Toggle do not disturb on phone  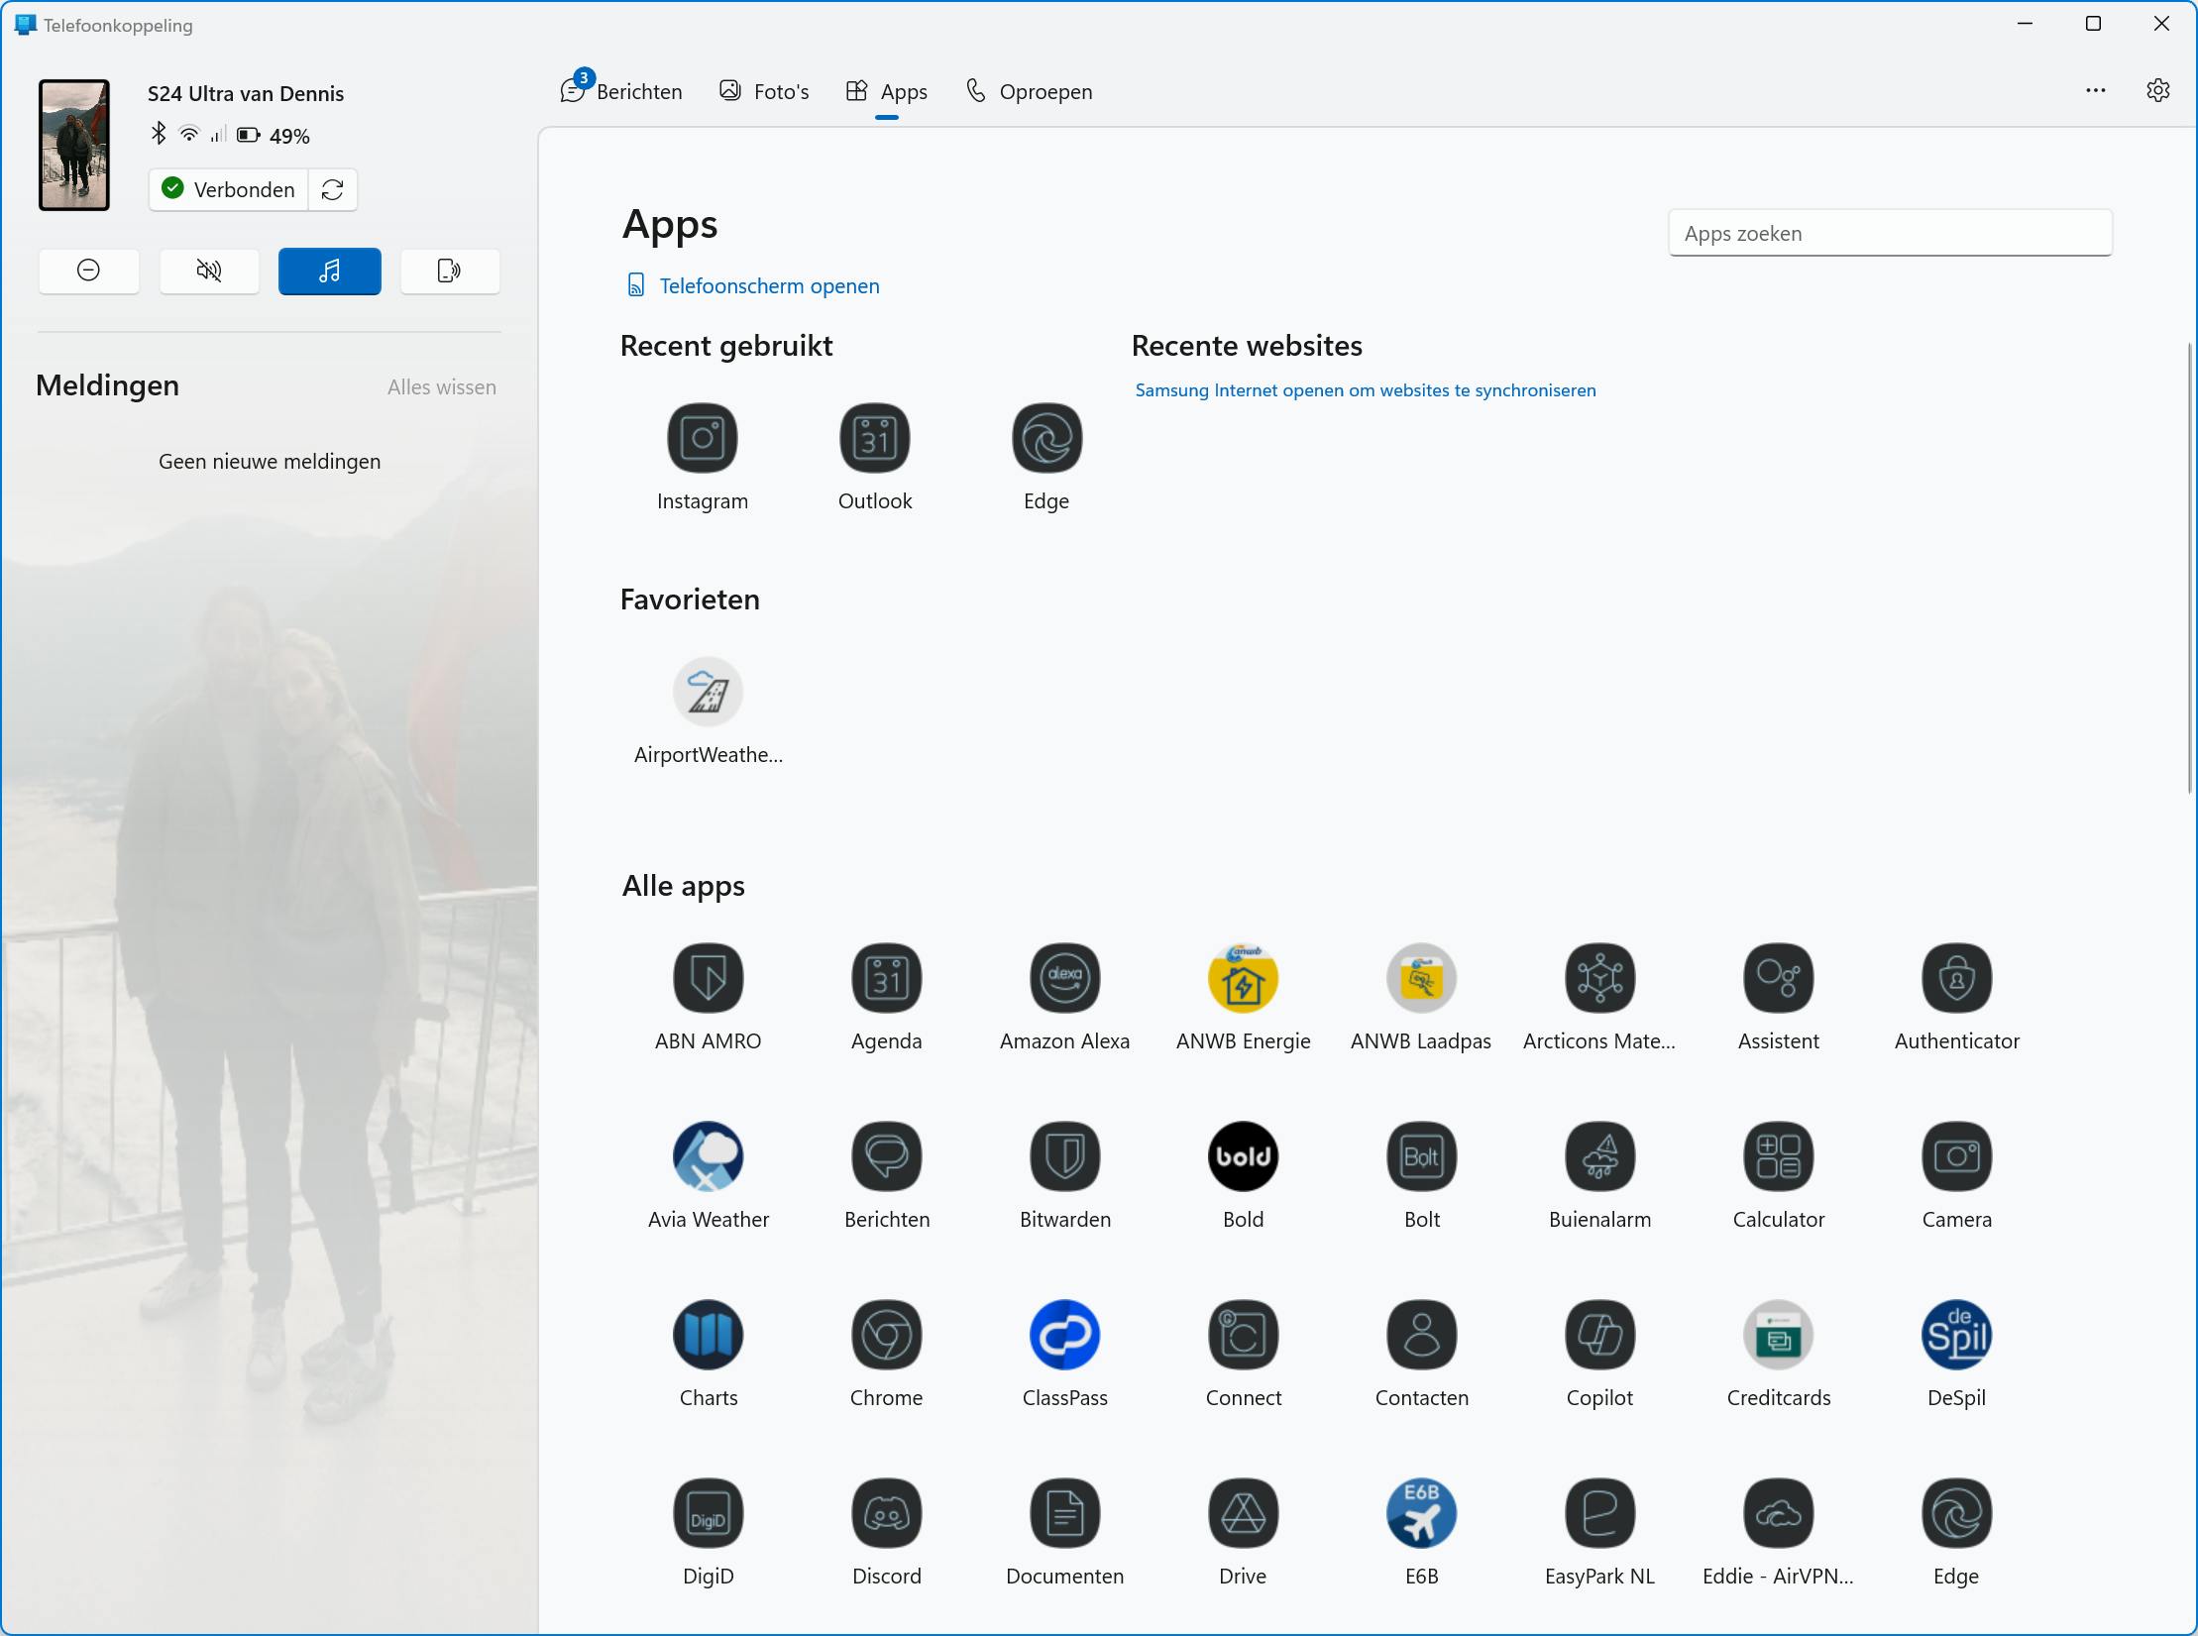[x=88, y=271]
